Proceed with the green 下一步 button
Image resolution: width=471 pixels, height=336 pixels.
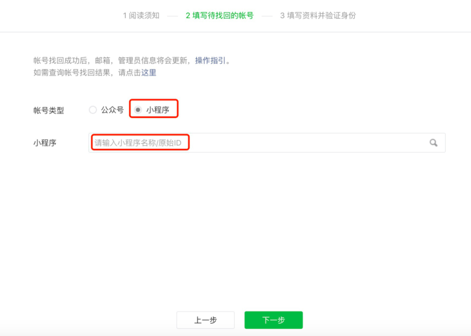[x=274, y=320]
